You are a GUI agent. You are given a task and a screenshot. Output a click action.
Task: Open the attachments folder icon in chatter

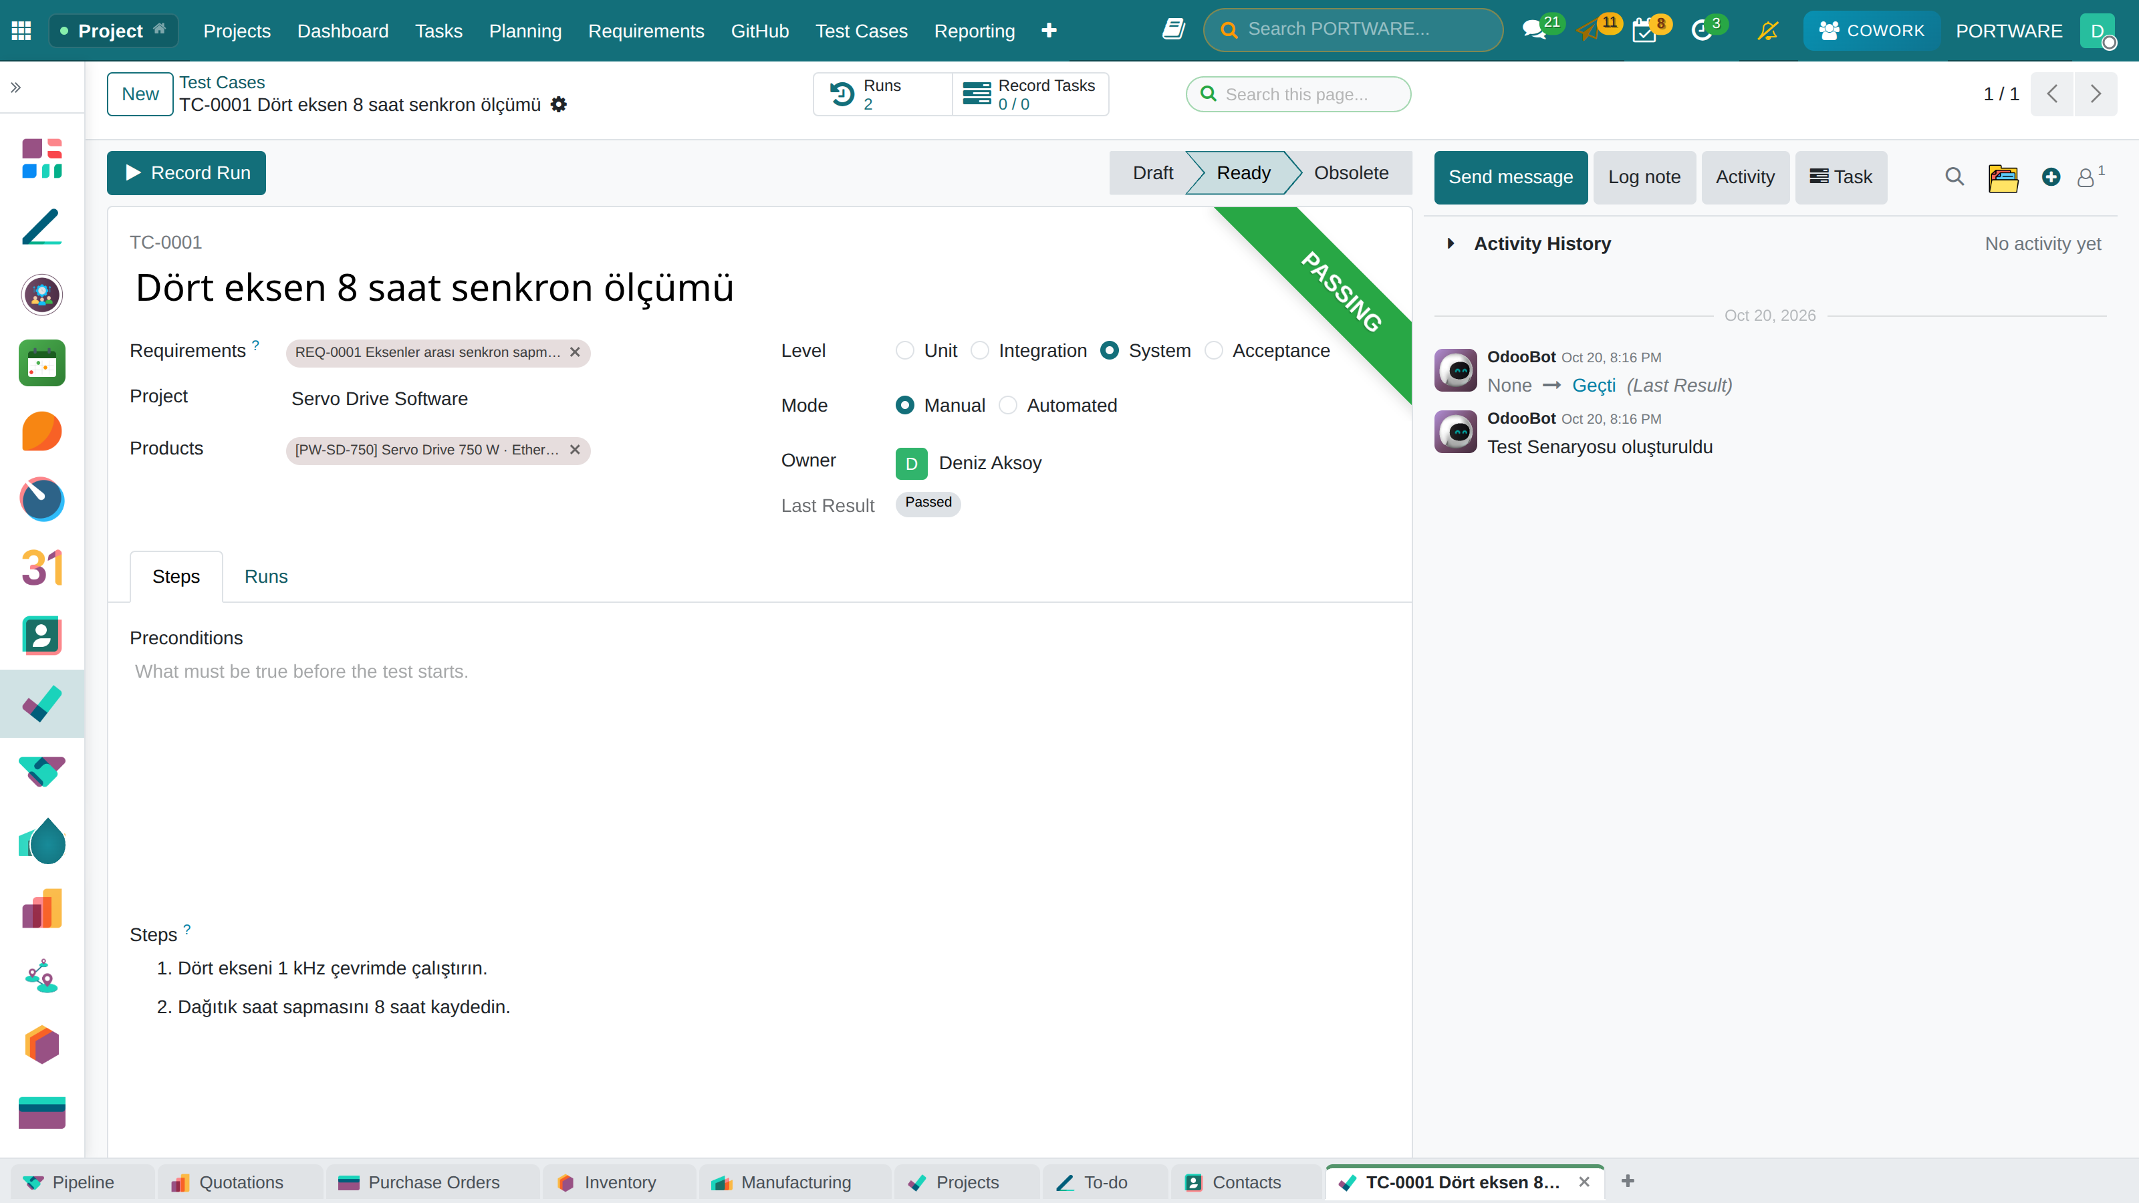tap(2003, 178)
